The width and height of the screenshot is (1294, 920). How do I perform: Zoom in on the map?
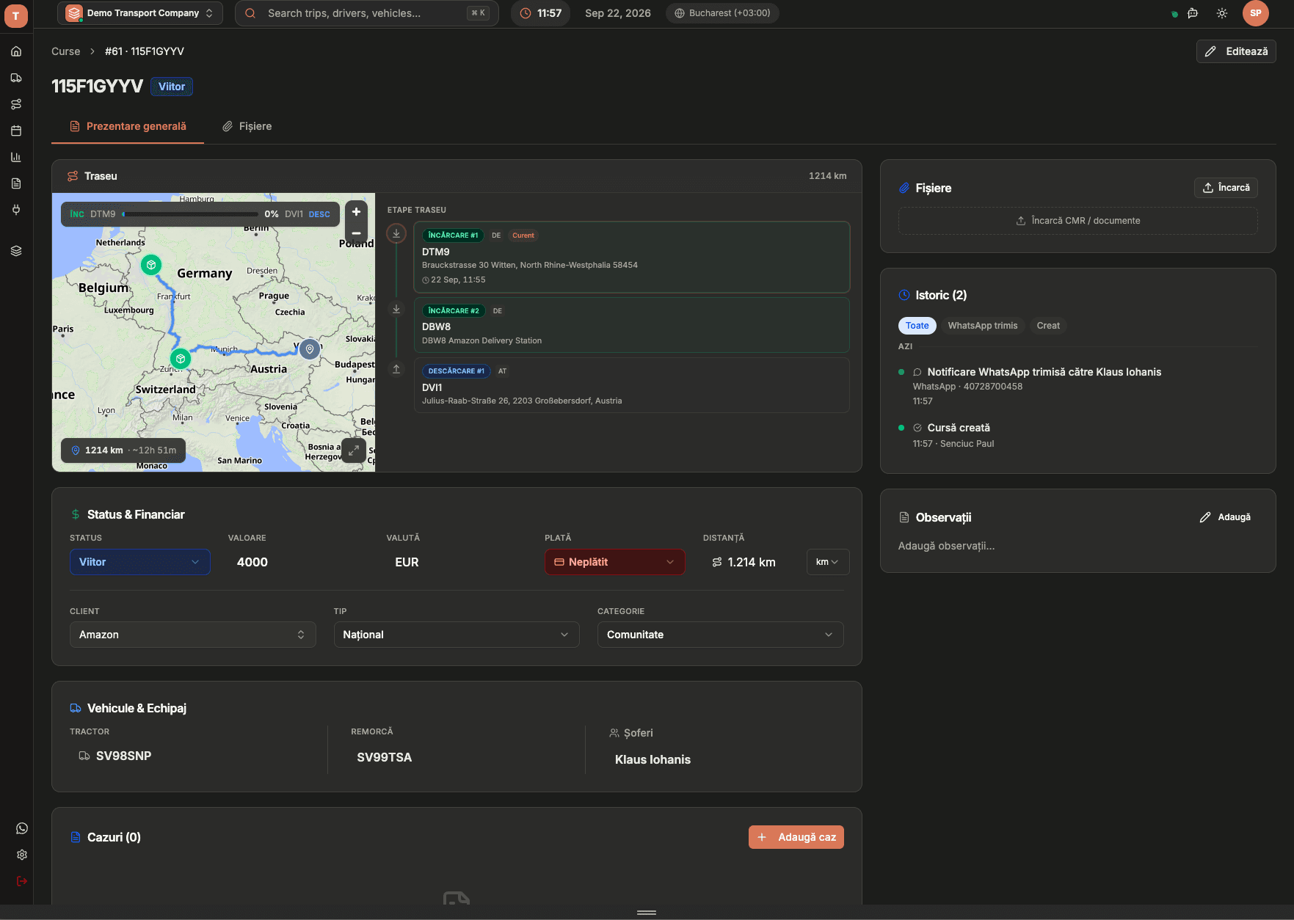pyautogui.click(x=356, y=212)
